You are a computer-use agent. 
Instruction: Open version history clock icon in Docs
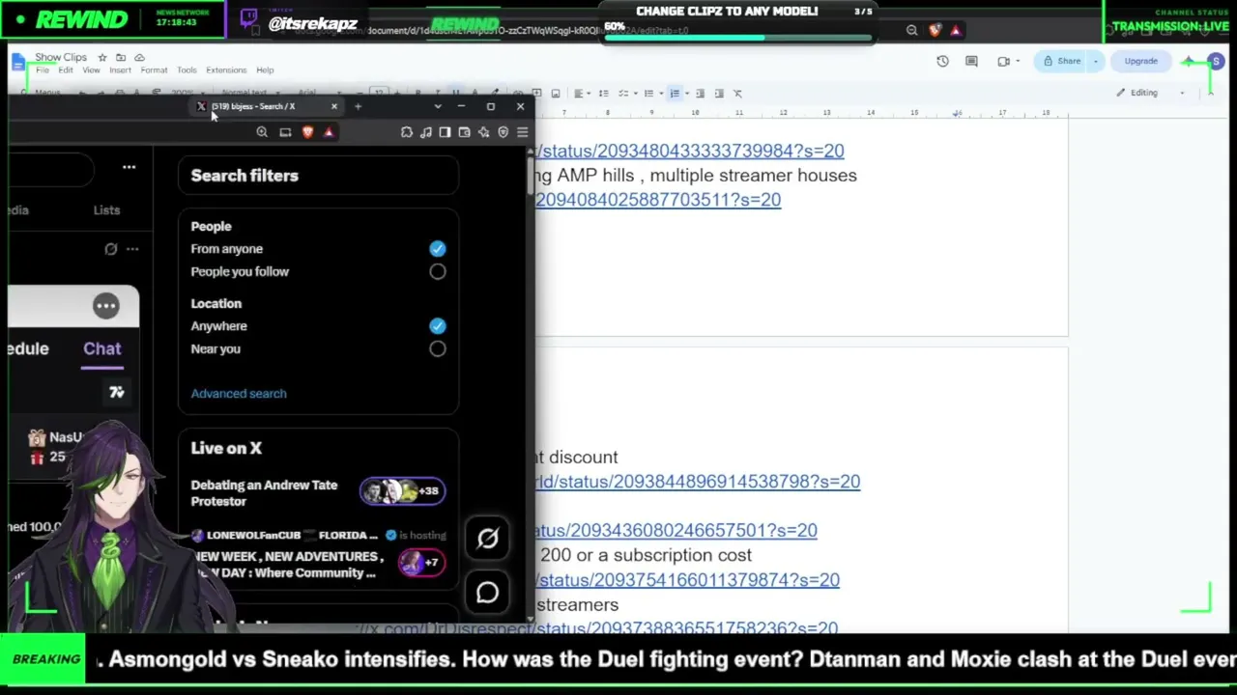click(x=942, y=61)
